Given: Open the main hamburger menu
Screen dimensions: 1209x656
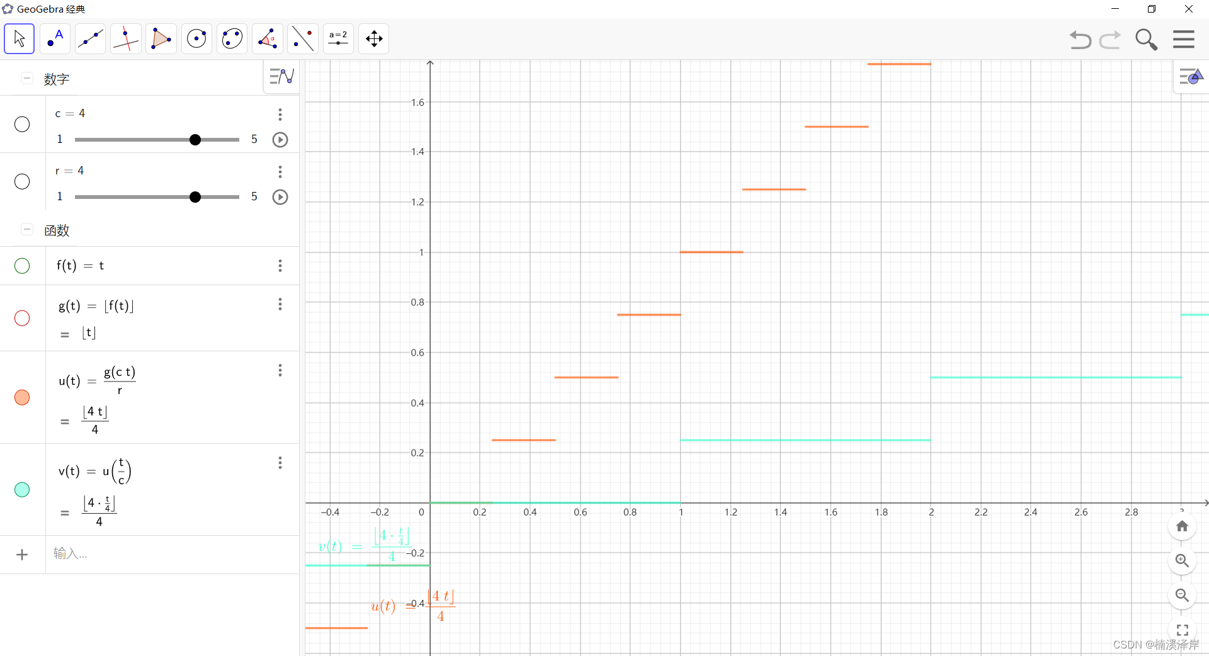Looking at the screenshot, I should tap(1184, 39).
